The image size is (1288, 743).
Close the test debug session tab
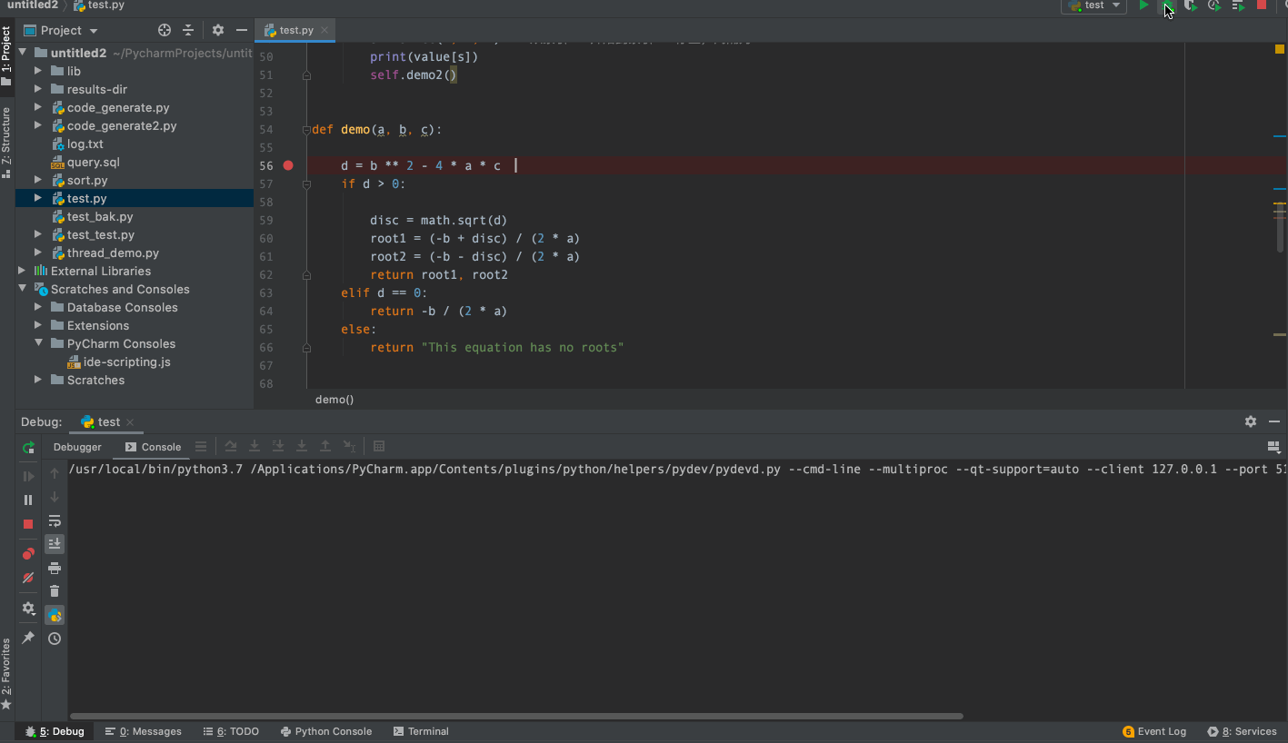(130, 422)
